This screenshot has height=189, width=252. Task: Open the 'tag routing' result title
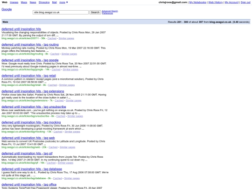click(30, 45)
